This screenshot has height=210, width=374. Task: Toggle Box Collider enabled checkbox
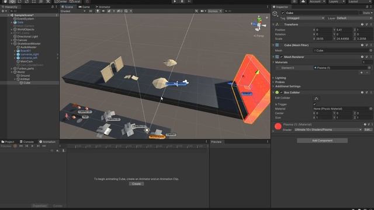(x=282, y=92)
